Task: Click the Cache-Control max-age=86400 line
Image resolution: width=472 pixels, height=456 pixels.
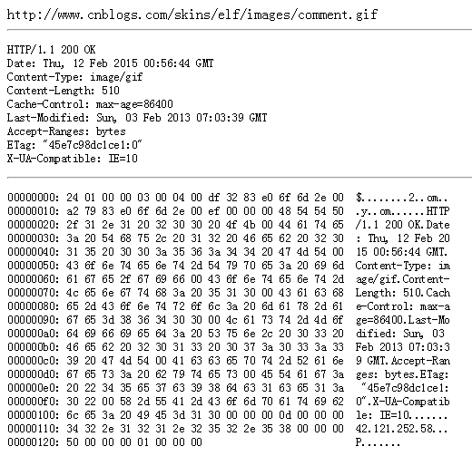Action: [90, 104]
